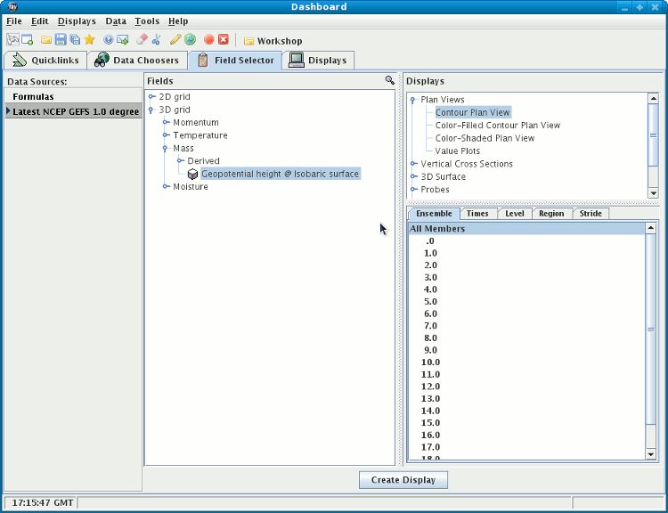Screen dimensions: 668x513
Task: Click the Create Display button
Action: (x=403, y=480)
